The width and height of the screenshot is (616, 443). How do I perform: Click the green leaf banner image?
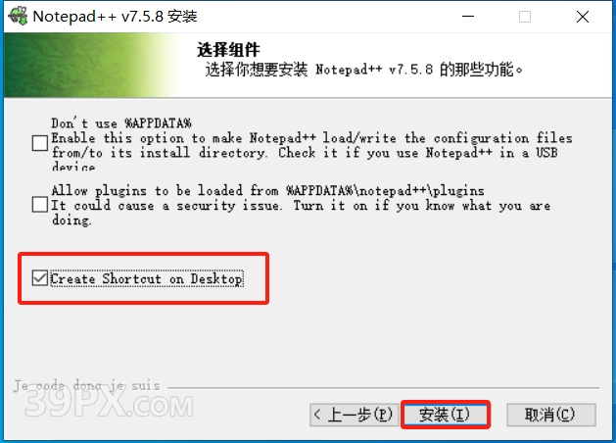pos(92,65)
